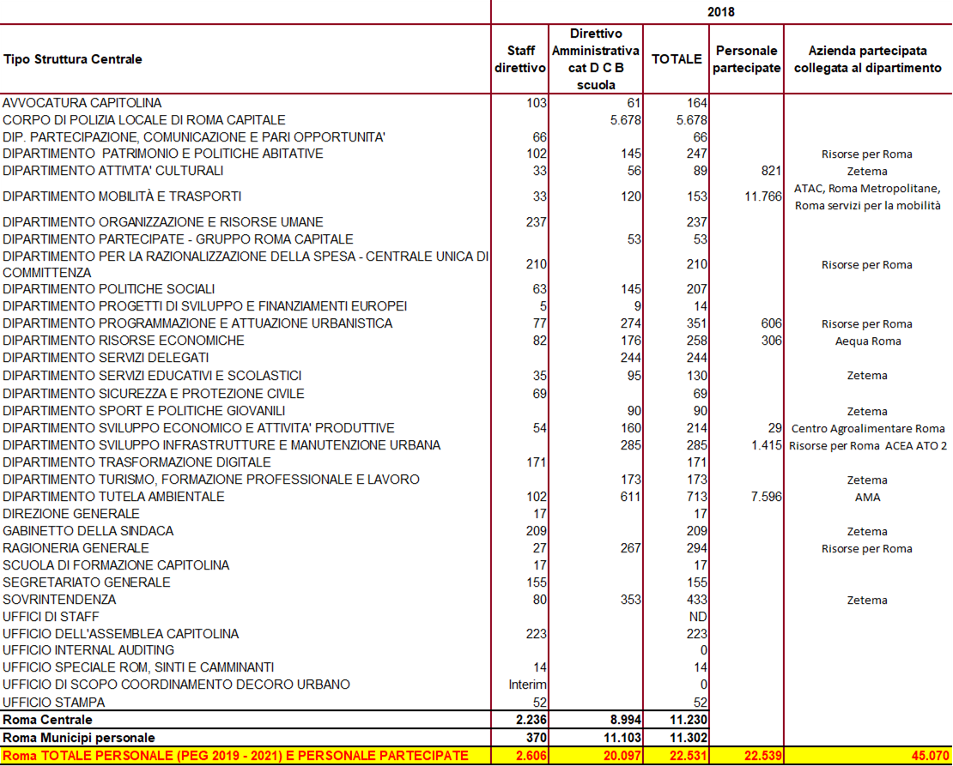Click the value 1.415 in Personale partecipate

[767, 445]
